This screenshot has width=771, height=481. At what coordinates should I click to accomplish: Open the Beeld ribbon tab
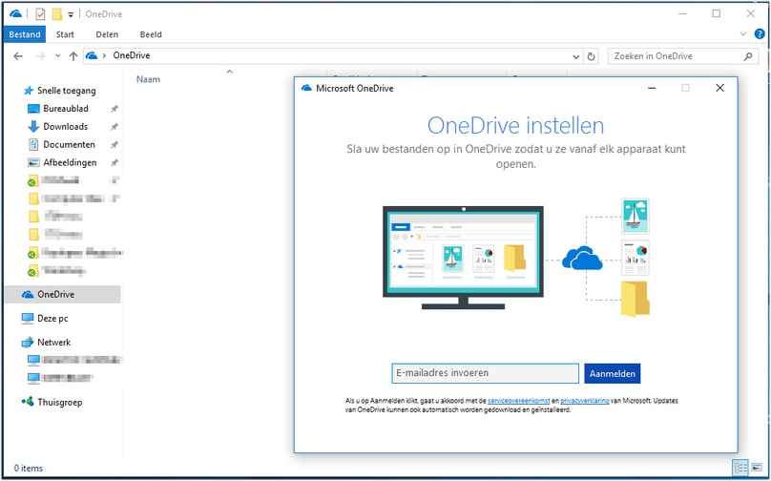tap(151, 34)
